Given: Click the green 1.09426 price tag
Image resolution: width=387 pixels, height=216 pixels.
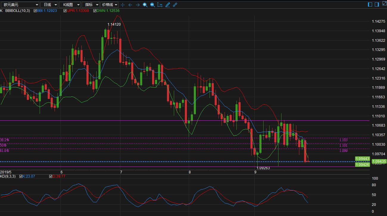Looking at the screenshot, I should pyautogui.click(x=362, y=165).
